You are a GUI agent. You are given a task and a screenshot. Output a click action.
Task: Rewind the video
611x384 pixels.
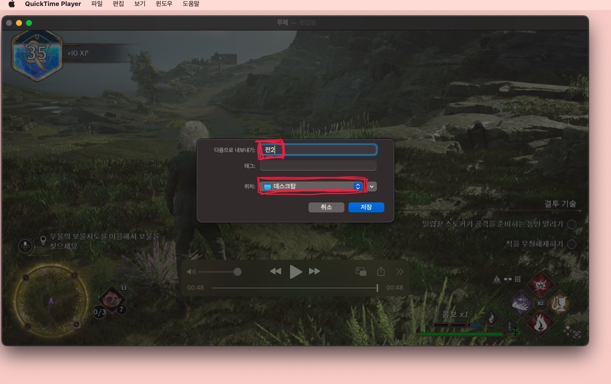(276, 271)
